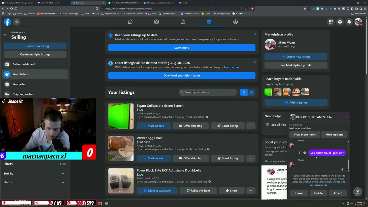Show info about Elgato listing clicks
This screenshot has height=207, width=368.
(207, 117)
